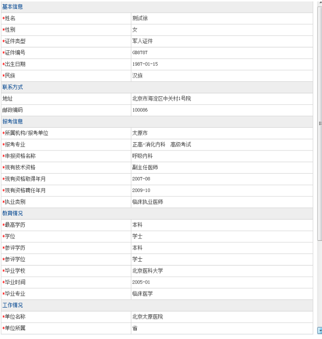Click the label 地址
Image resolution: width=322 pixels, height=339 pixels.
point(7,99)
